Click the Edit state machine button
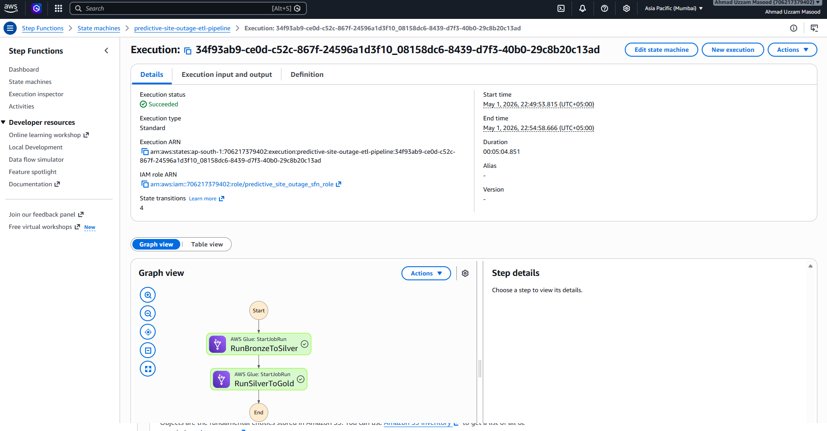 [661, 50]
